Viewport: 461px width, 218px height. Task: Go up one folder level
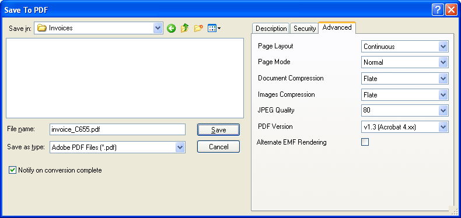click(184, 28)
